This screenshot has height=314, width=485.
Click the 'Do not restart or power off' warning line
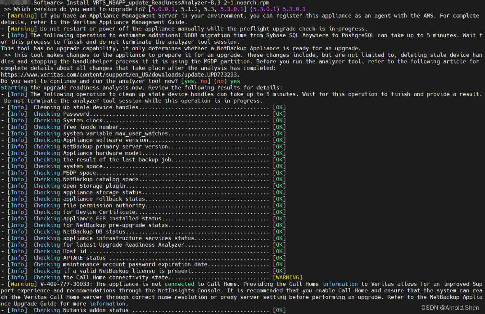coord(184,29)
